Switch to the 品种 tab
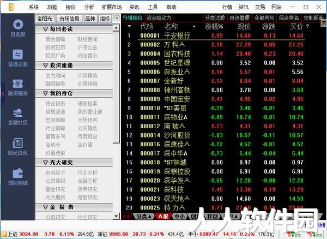 (x=90, y=19)
